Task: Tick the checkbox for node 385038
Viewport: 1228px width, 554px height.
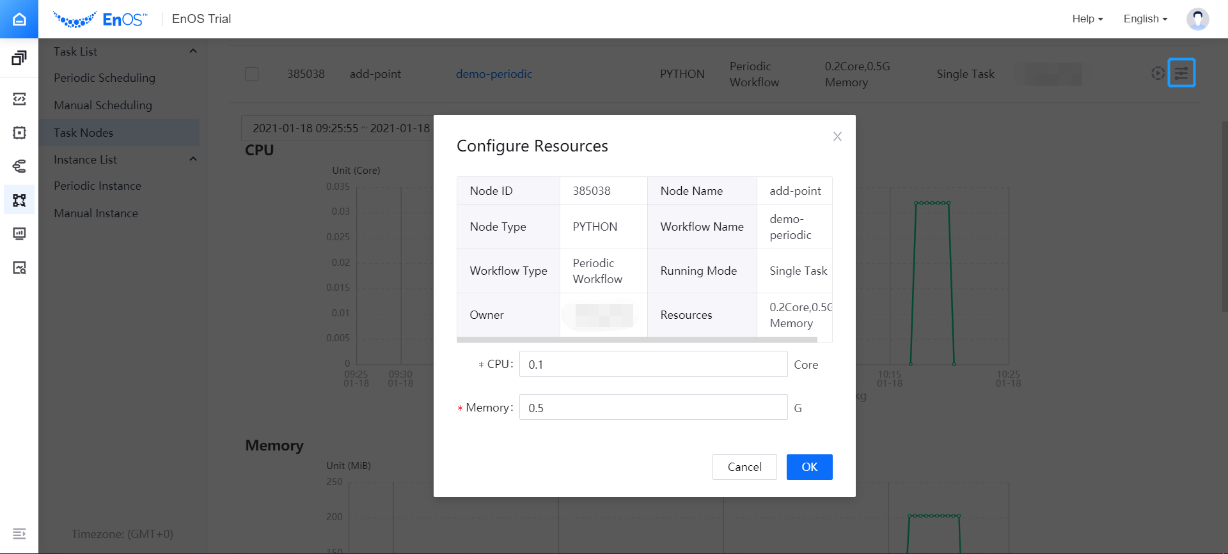Action: [252, 73]
